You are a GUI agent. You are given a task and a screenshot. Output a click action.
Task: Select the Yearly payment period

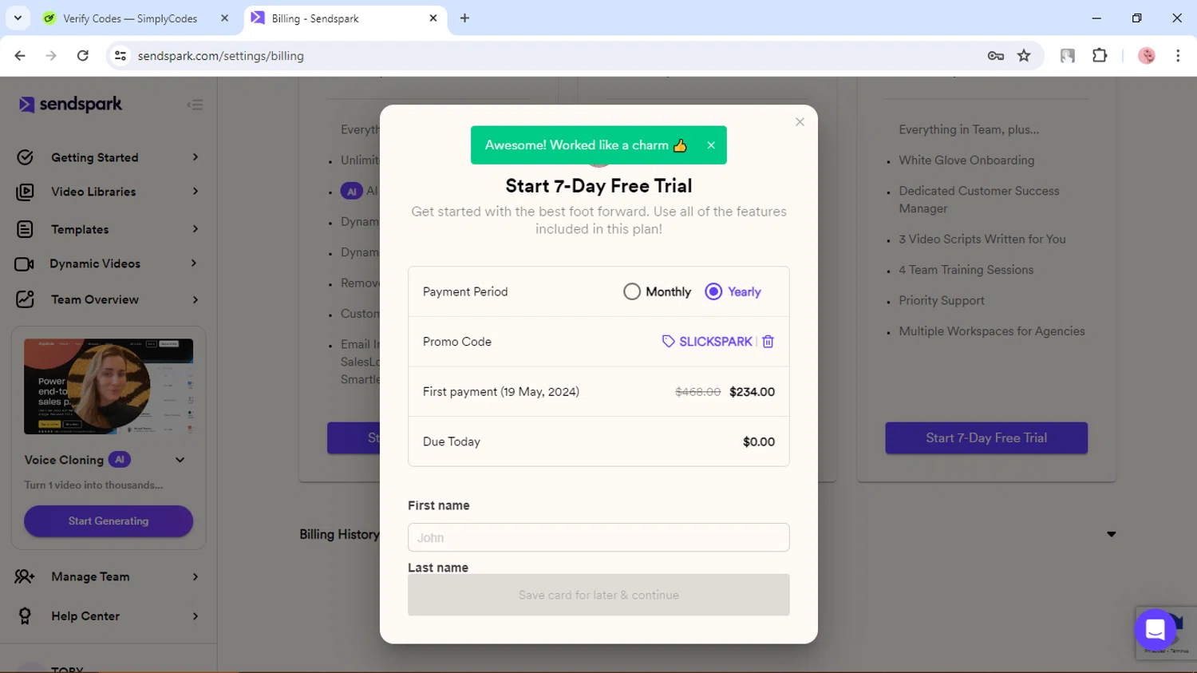click(713, 292)
